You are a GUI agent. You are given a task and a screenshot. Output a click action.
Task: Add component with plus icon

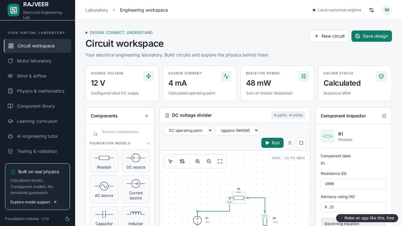[x=147, y=116]
